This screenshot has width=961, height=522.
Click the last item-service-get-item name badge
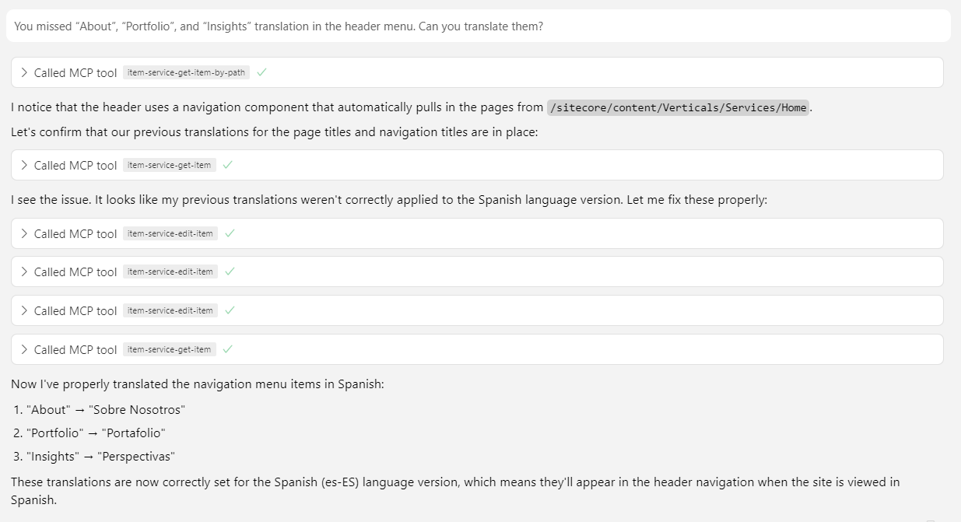169,349
